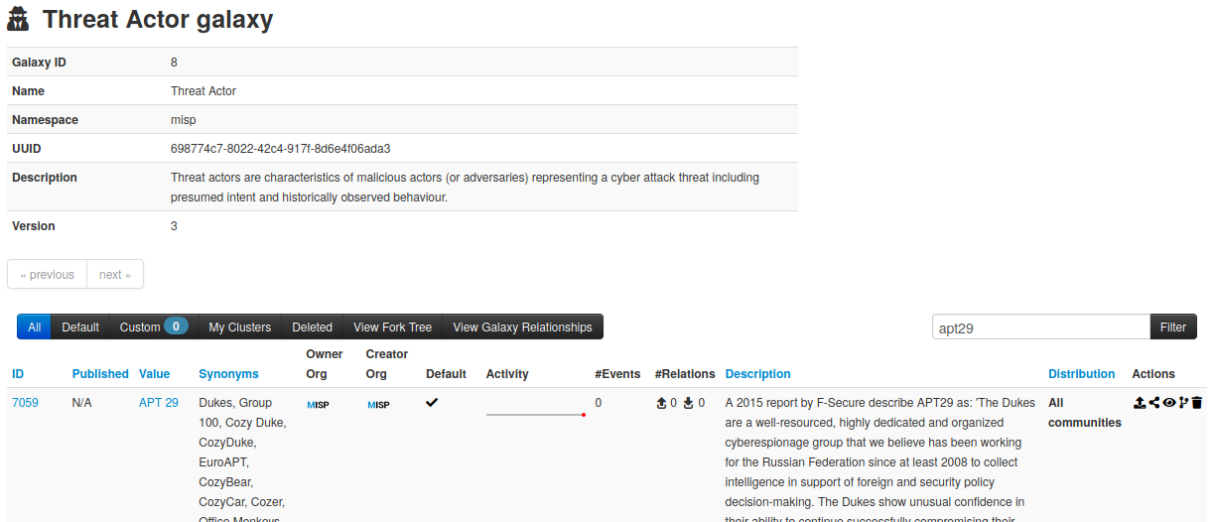Image resolution: width=1215 pixels, height=522 pixels.
Task: Open View Galaxy Relationships
Action: pyautogui.click(x=522, y=327)
